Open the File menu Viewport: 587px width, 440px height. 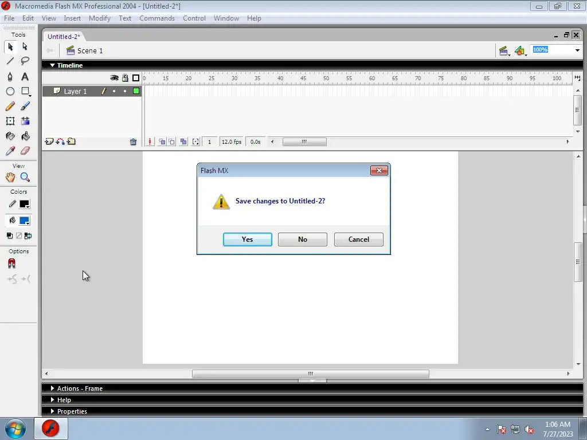pos(9,18)
